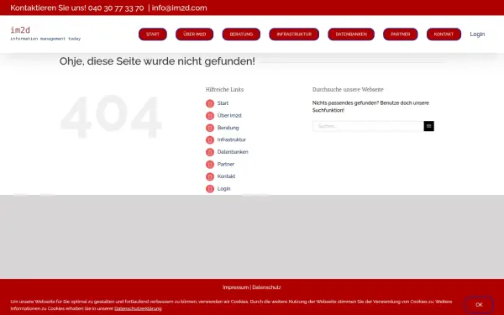Click the 'Hilfreiche Links' heading
This screenshot has height=315, width=504.
pyautogui.click(x=224, y=89)
